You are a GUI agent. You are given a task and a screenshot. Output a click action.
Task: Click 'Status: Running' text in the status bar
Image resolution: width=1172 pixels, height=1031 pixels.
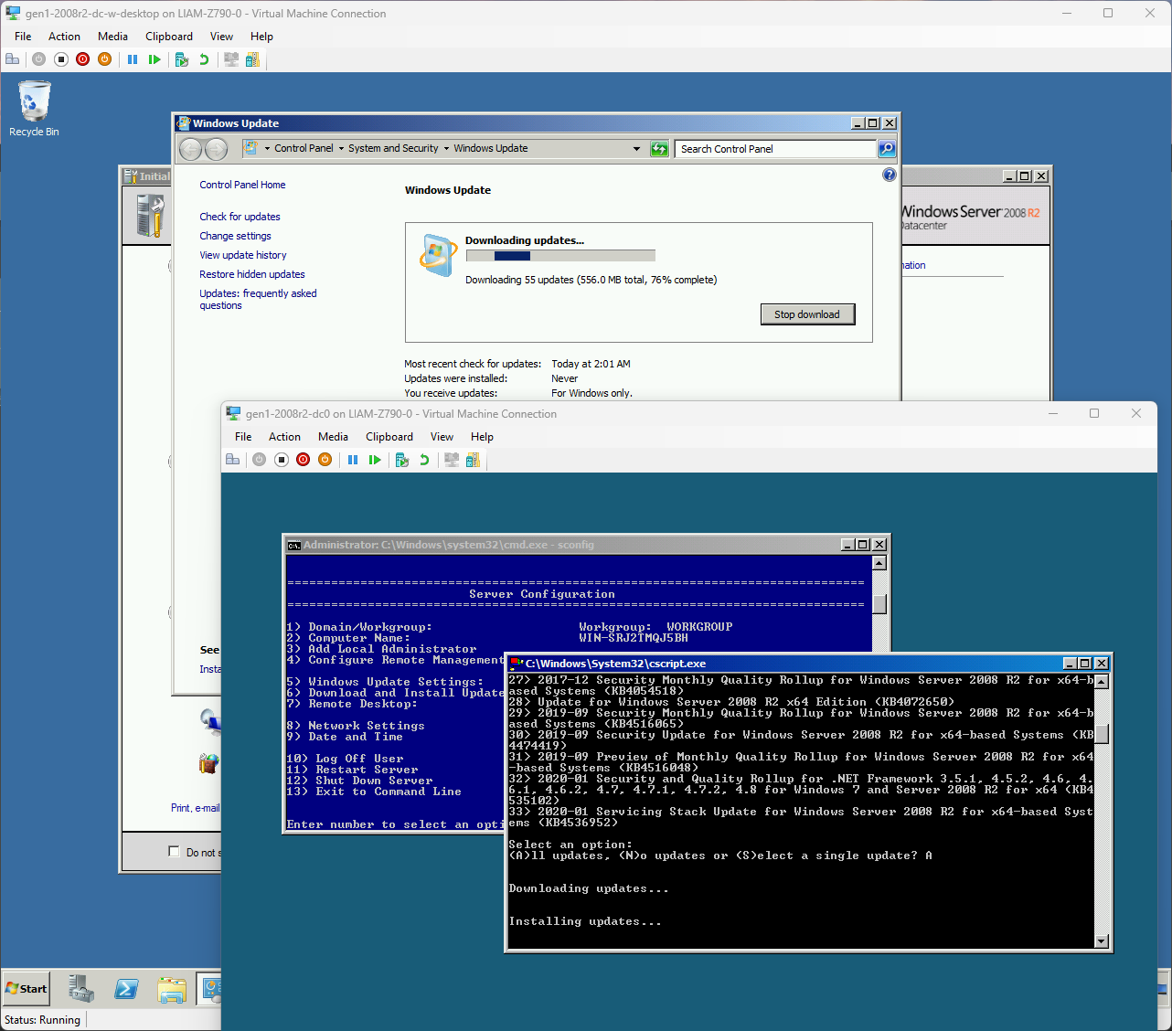42,1020
